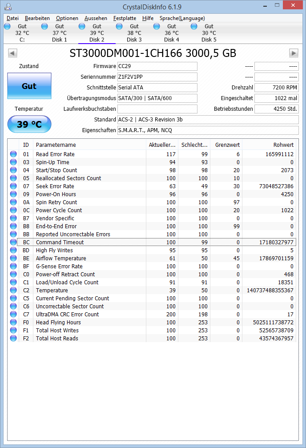Click status orb for Total Host Reads
The width and height of the screenshot is (306, 448).
tap(13, 338)
